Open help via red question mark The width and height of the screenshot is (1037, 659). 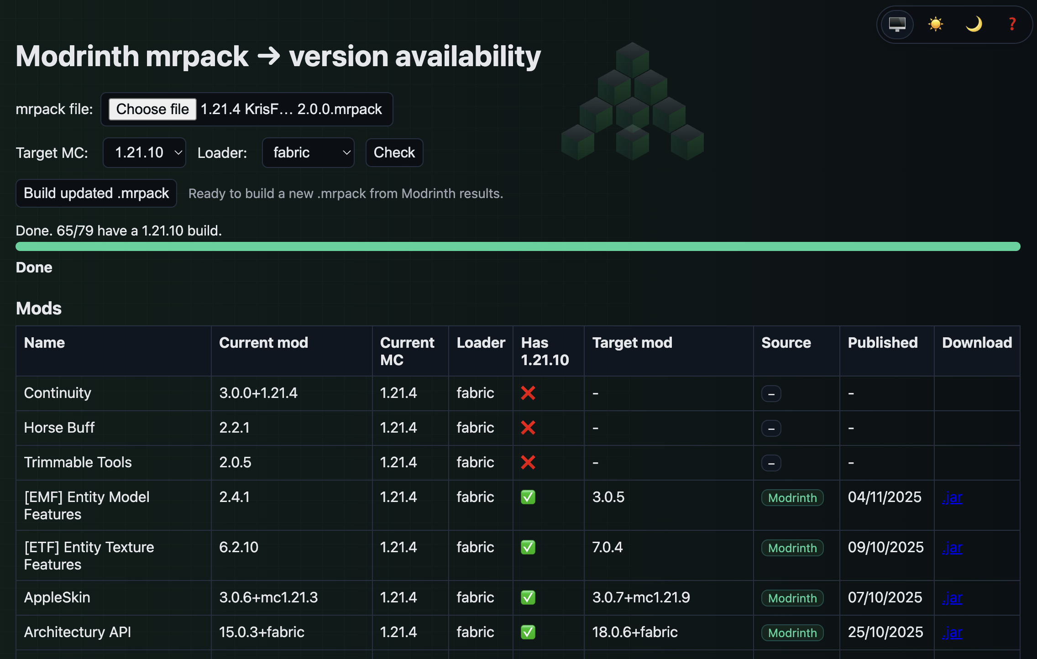[x=1012, y=24]
